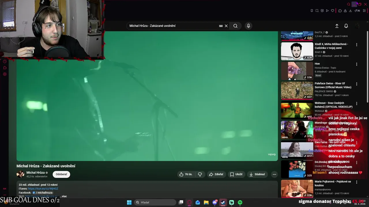This screenshot has height=207, width=369.
Task: Click Michal Hrůza channel avatar
Action: (20, 174)
